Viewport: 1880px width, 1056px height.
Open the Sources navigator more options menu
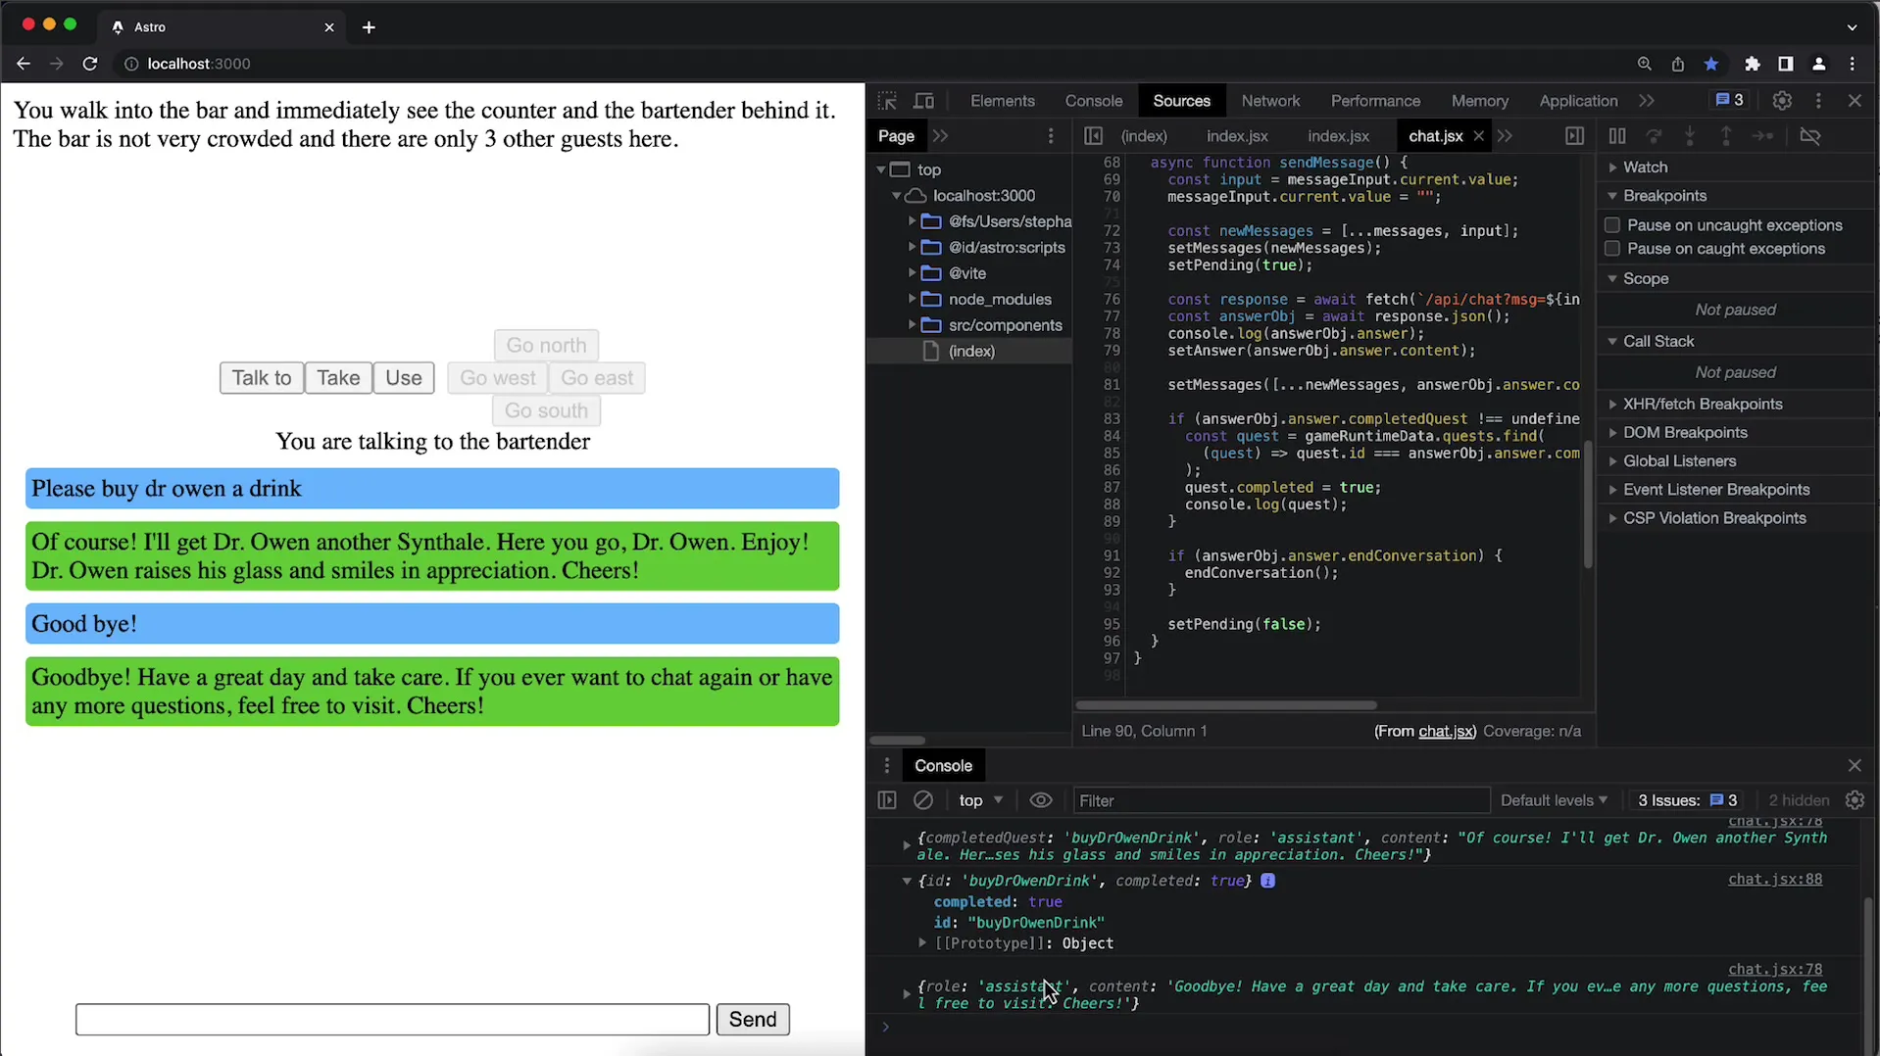click(x=1051, y=136)
